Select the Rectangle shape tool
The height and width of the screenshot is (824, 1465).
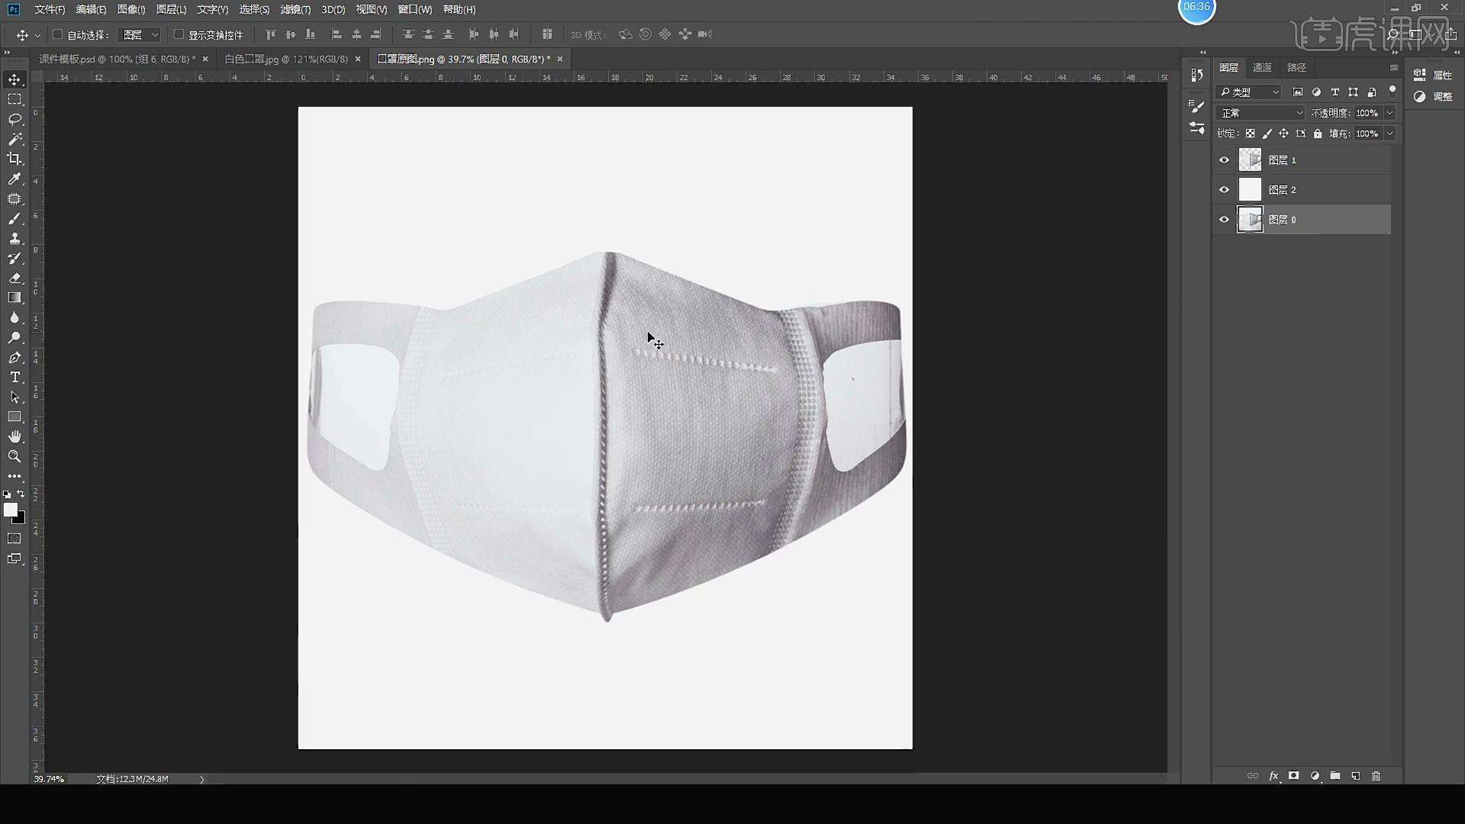(x=14, y=417)
